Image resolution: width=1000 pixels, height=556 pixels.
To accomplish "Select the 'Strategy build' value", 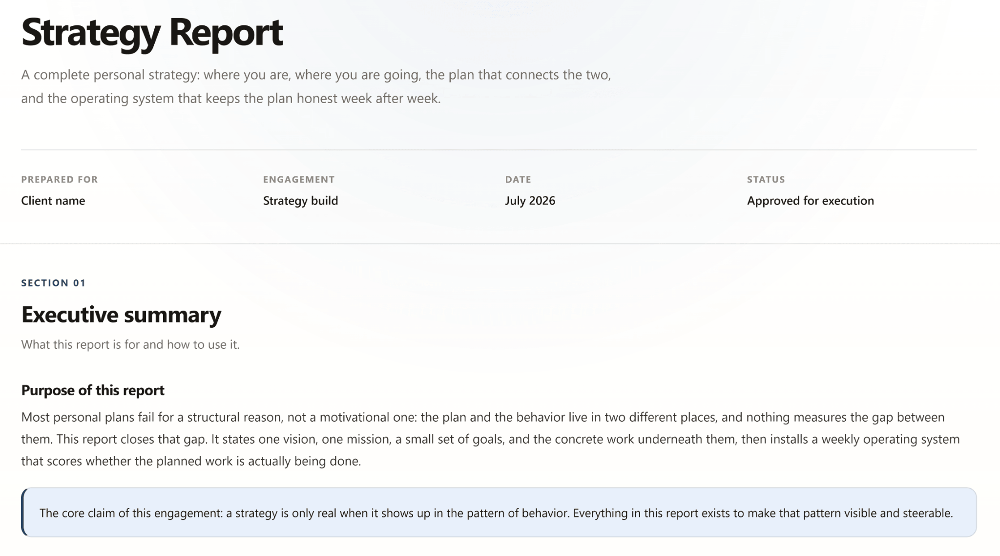I will 300,201.
